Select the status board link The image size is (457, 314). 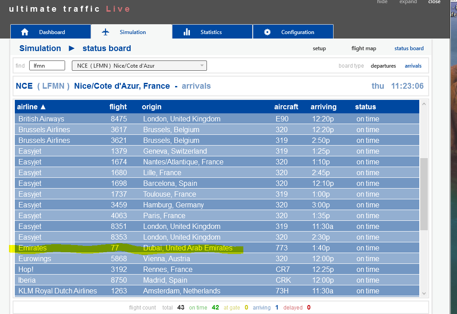pyautogui.click(x=409, y=48)
